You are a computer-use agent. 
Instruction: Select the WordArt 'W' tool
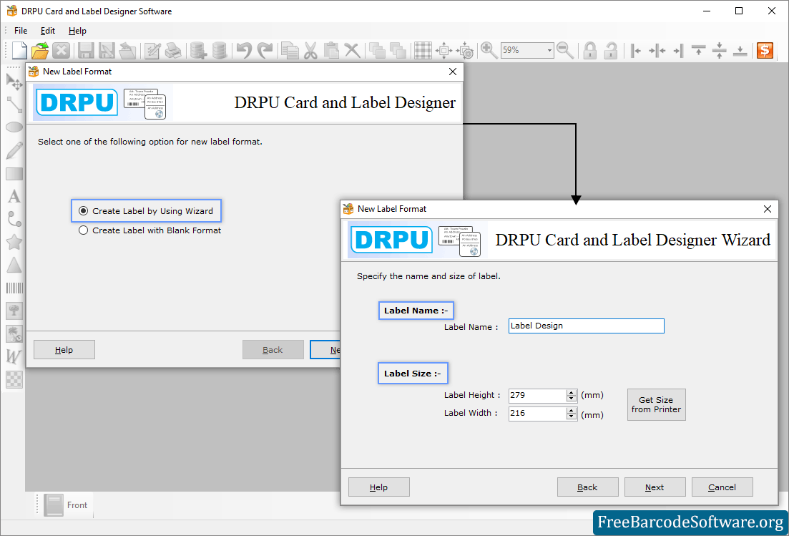pos(14,356)
